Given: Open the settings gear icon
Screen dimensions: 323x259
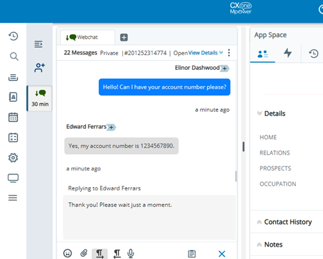Looking at the screenshot, I should click(13, 158).
